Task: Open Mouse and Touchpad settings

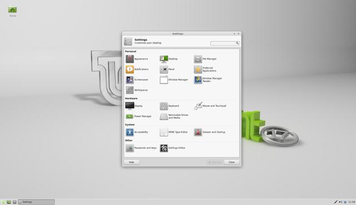Action: tap(210, 106)
